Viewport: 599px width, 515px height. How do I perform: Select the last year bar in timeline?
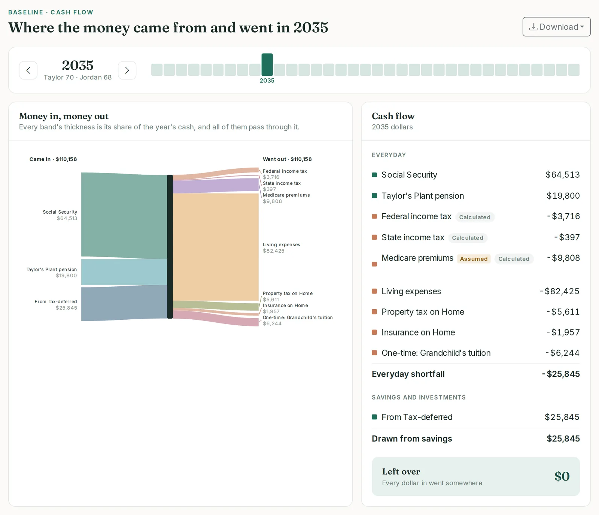574,70
